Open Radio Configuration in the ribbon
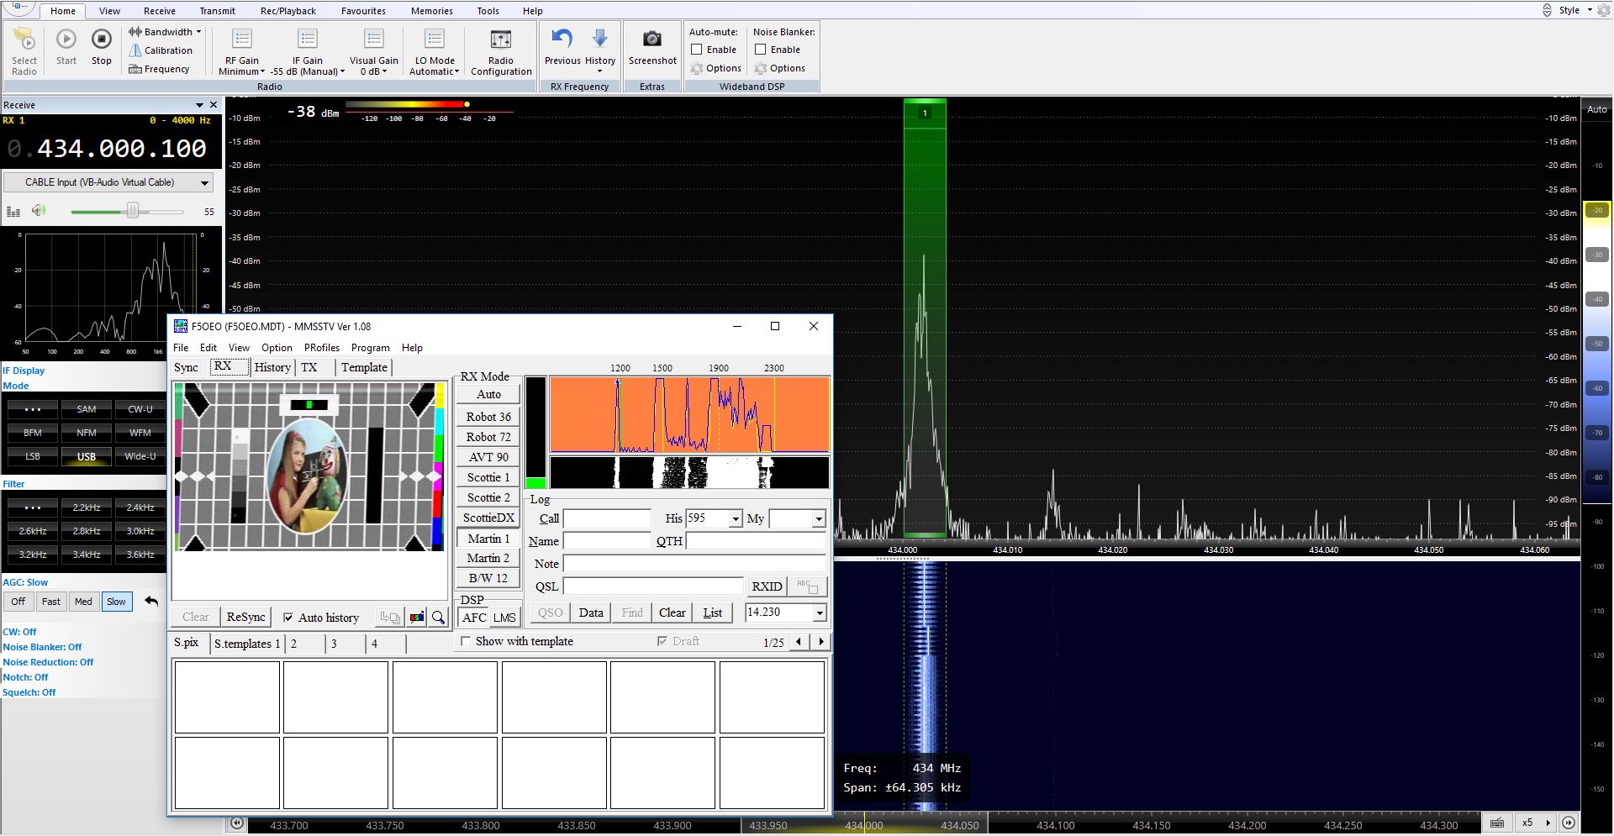Screen dimensions: 1614x836 click(501, 40)
